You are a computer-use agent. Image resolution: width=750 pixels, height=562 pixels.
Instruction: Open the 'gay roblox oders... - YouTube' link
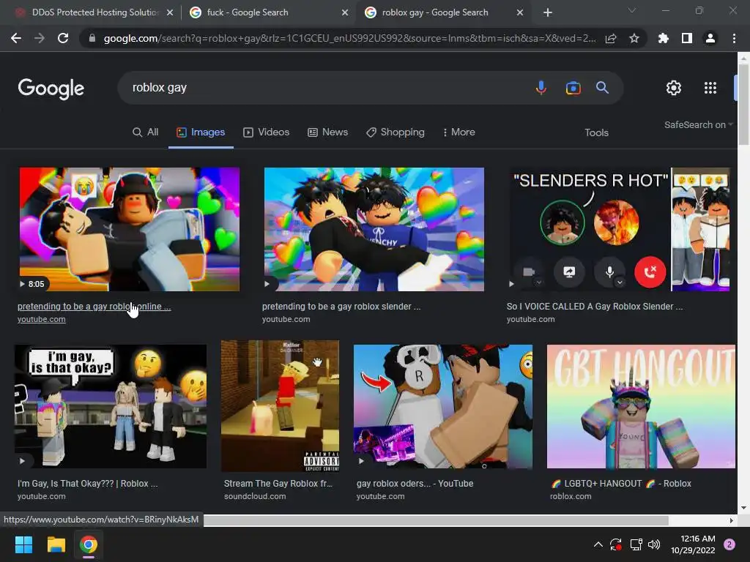tap(415, 484)
